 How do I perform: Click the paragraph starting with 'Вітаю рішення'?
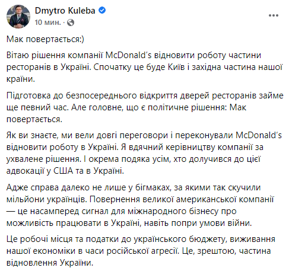(145, 67)
